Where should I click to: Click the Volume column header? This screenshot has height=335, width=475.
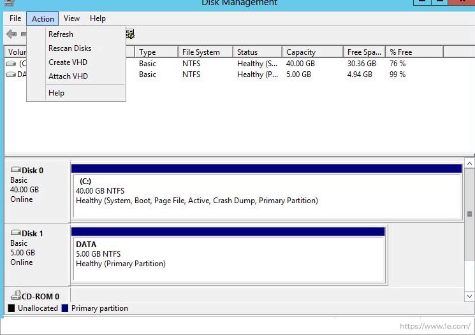click(x=16, y=52)
